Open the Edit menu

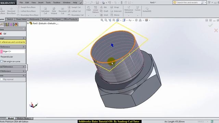(27, 2)
